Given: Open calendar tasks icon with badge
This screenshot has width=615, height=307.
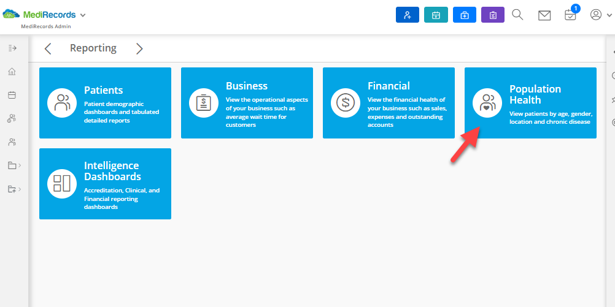Looking at the screenshot, I should (570, 15).
